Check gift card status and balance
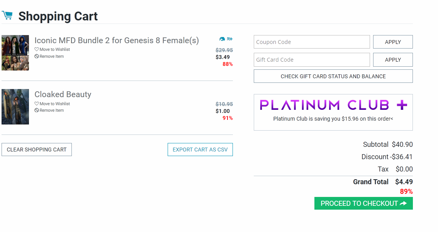The height and width of the screenshot is (232, 438). pyautogui.click(x=333, y=76)
